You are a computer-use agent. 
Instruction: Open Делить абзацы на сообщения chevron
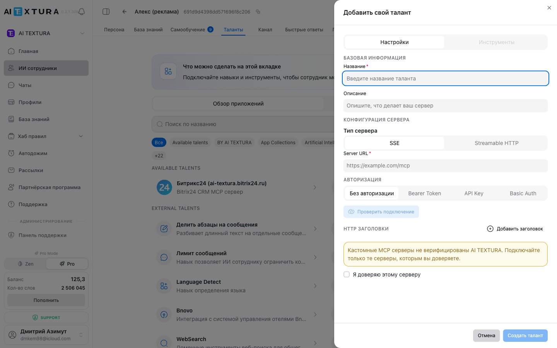[315, 229]
